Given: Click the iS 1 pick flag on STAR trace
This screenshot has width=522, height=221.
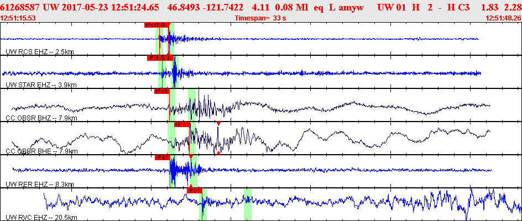Looking at the screenshot, I should (x=166, y=58).
